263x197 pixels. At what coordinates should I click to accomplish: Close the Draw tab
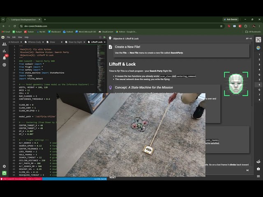[x=62, y=42]
